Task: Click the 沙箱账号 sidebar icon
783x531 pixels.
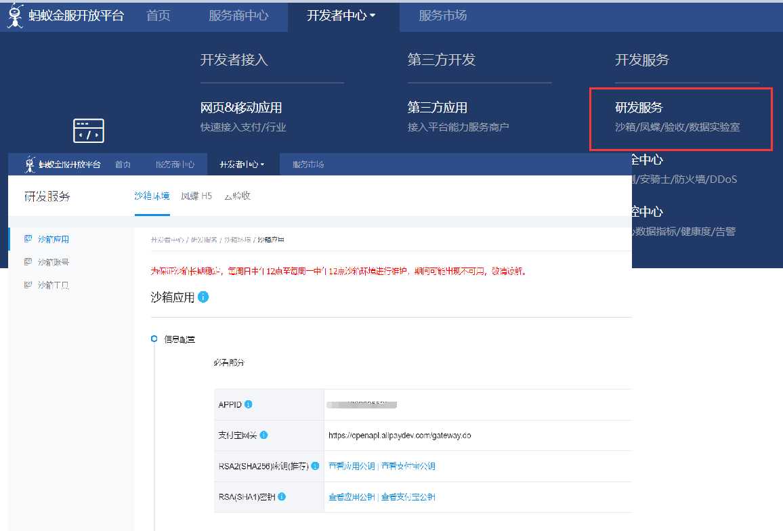Action: coord(28,261)
